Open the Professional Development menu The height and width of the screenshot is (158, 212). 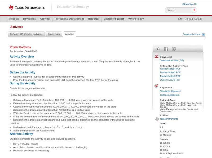(x=69, y=19)
